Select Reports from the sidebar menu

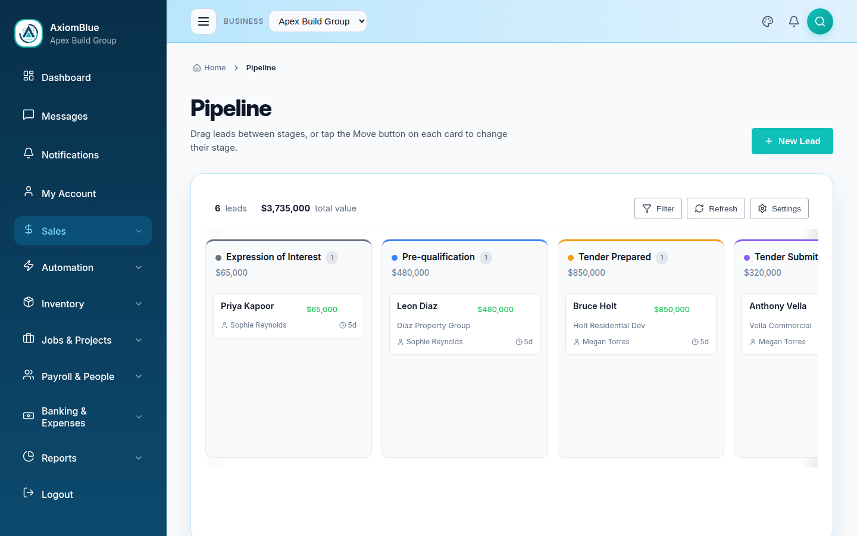(x=59, y=458)
